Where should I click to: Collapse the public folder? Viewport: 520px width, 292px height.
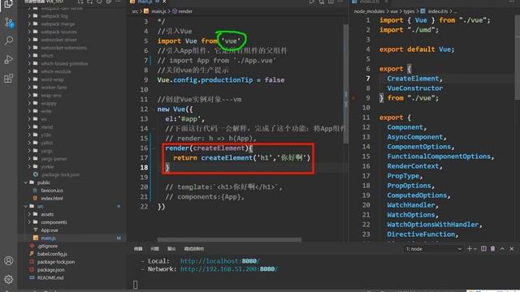click(25, 182)
